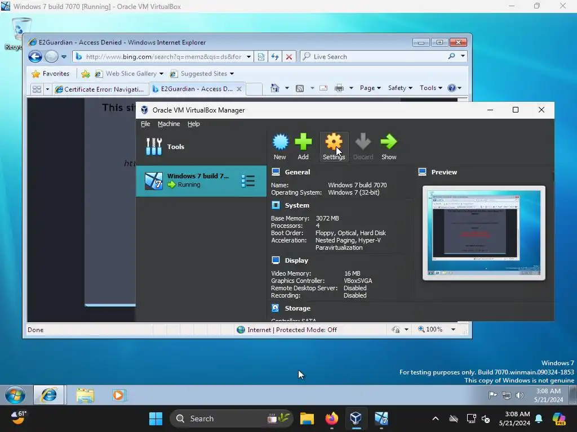The width and height of the screenshot is (577, 432).
Task: Open File Explorer on host taskbar
Action: (x=307, y=418)
